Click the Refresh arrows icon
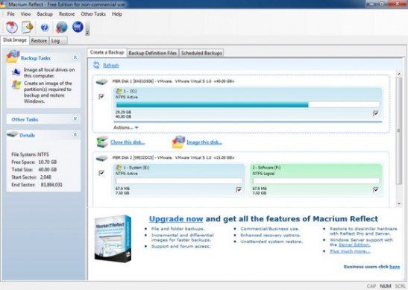 pyautogui.click(x=96, y=65)
